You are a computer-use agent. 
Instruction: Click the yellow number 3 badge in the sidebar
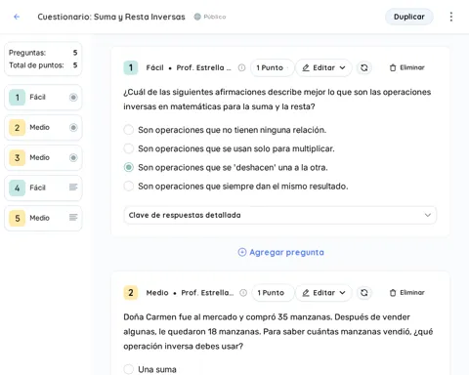click(x=17, y=158)
